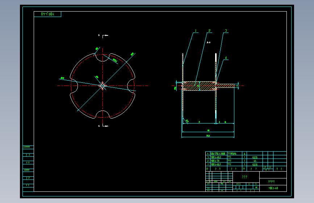Click the GB/T70.1-2000 standard cell in parts list
The width and height of the screenshot is (314, 203).
pyautogui.click(x=218, y=154)
